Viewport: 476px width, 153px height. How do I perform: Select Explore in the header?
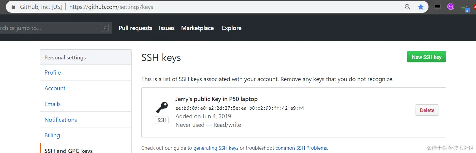[232, 28]
